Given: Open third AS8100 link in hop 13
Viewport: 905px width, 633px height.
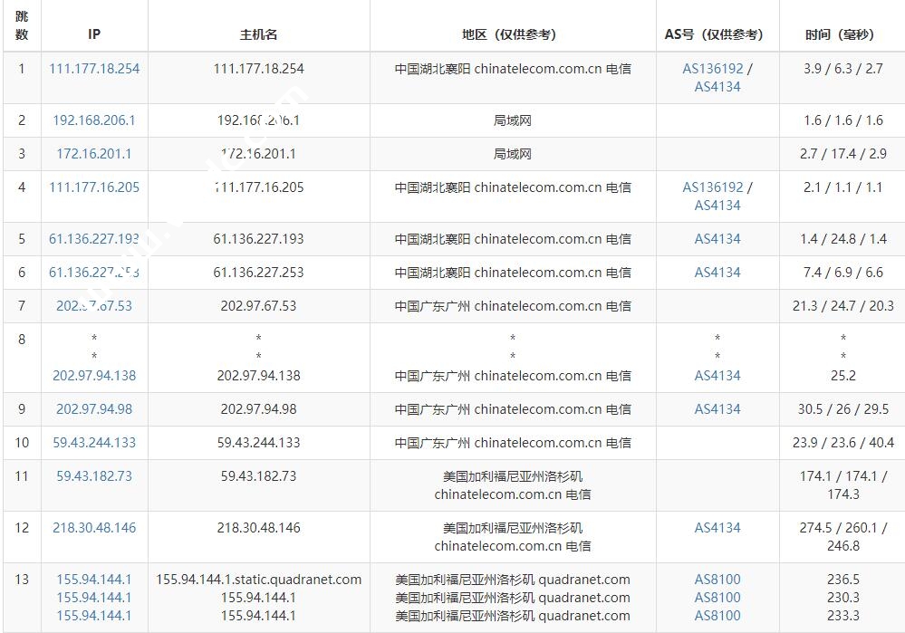Looking at the screenshot, I should click(x=717, y=616).
